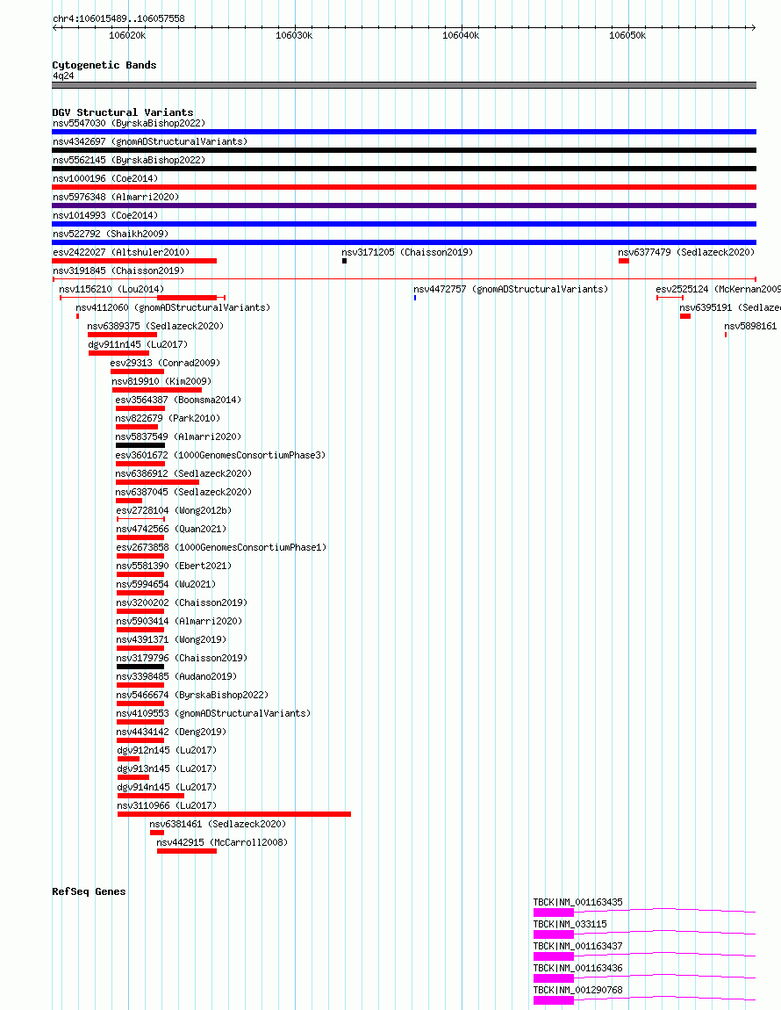Select esv2525124 McKernan2009 label
Viewport: 781px width, 1010px height.
pyautogui.click(x=718, y=289)
